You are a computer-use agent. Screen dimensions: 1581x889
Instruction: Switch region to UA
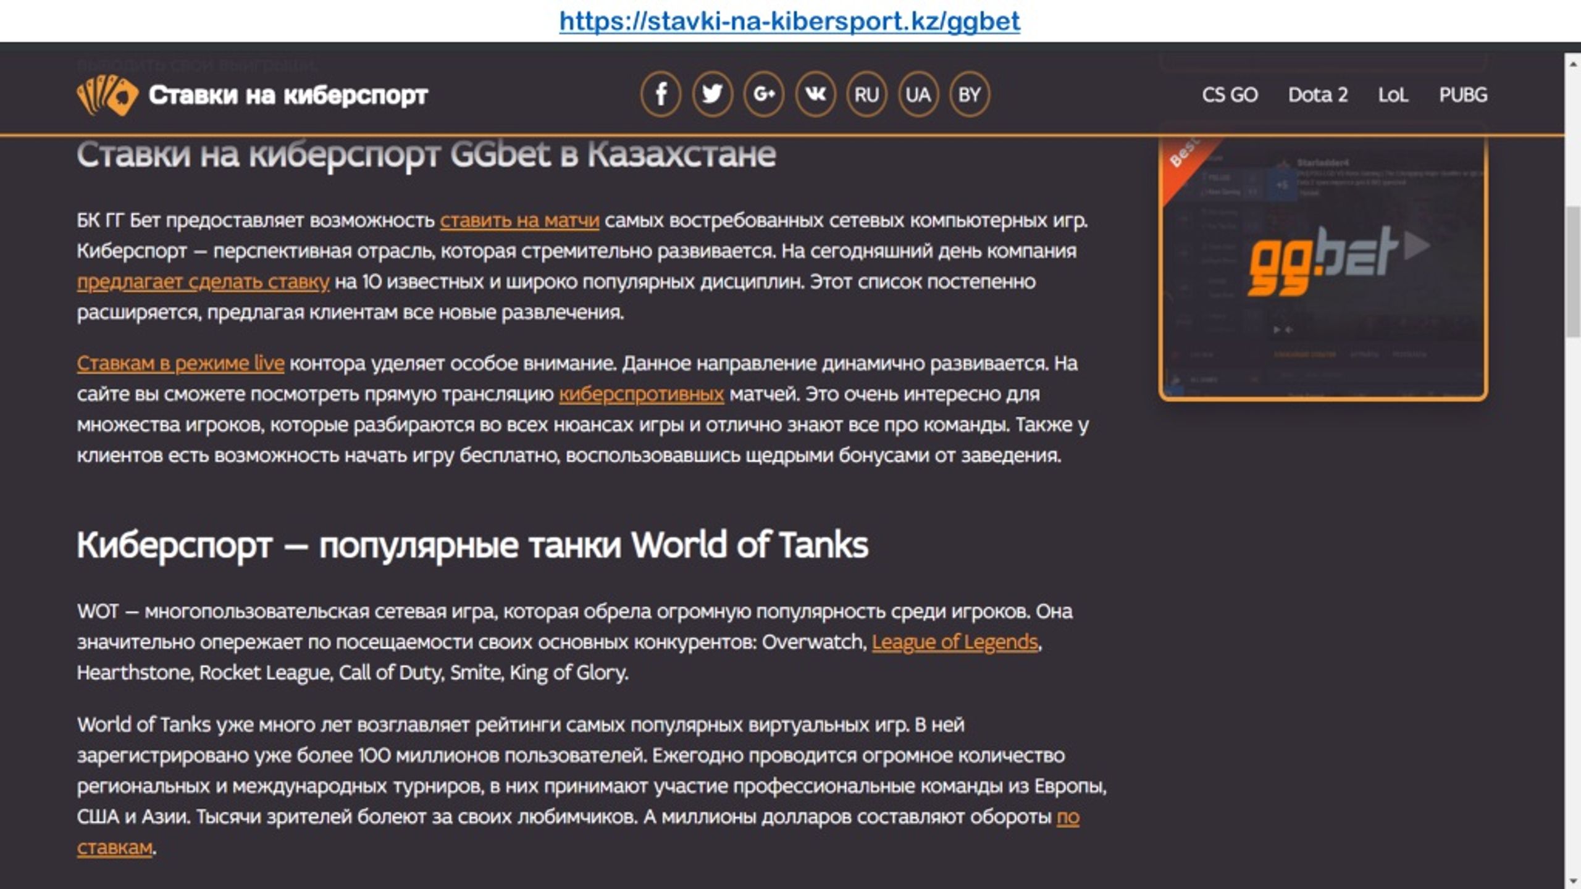(918, 94)
